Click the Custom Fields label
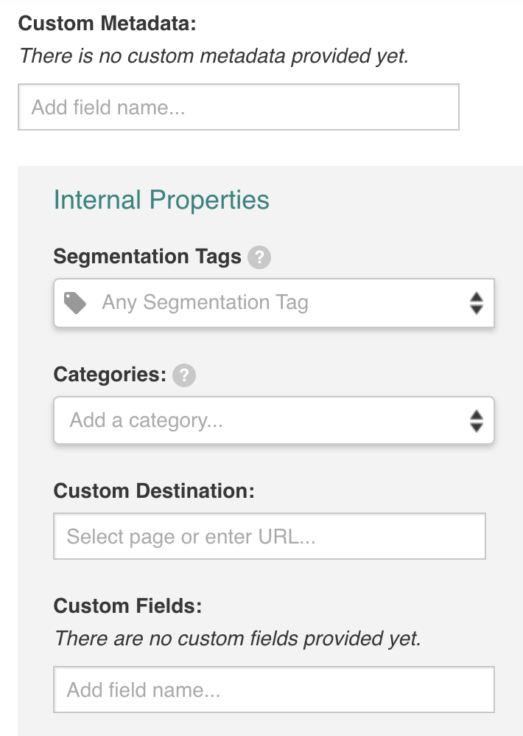The image size is (523, 736). [x=127, y=606]
